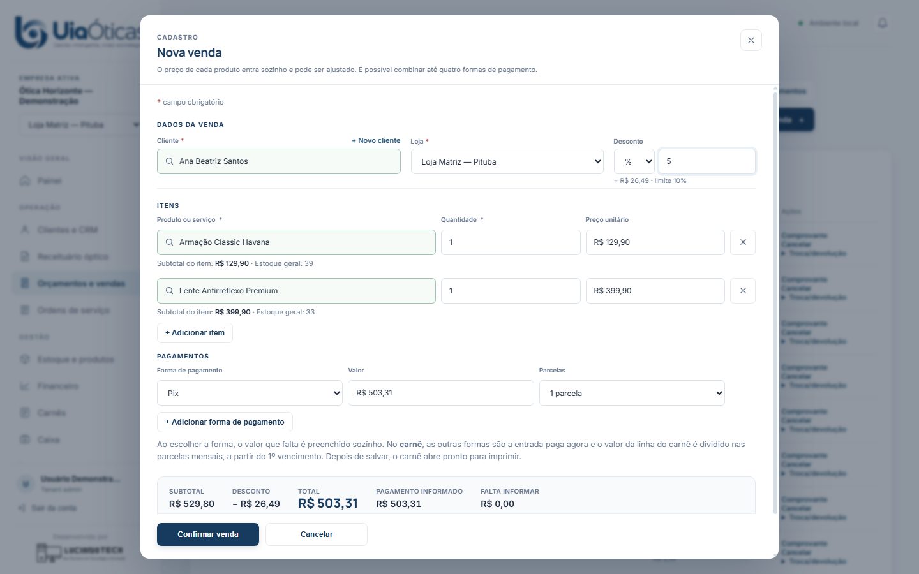Screen dimensions: 919x574
Task: Click the discount amount – R$ 26,49
Action: point(256,504)
